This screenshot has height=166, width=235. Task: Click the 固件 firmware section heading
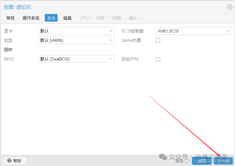click(x=8, y=50)
